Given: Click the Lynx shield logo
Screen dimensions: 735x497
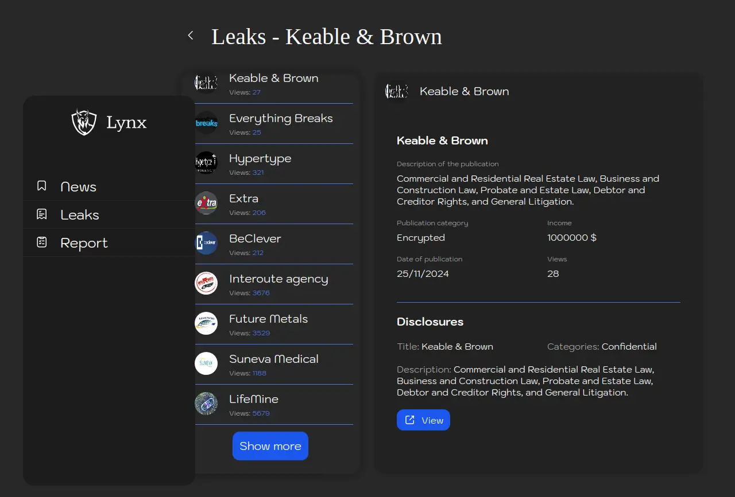Looking at the screenshot, I should click(84, 122).
